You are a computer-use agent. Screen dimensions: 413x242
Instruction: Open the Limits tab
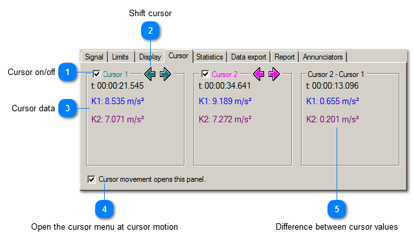point(120,57)
